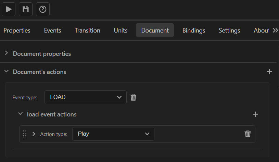
Task: Switch to the Properties tab
Action: pyautogui.click(x=17, y=30)
